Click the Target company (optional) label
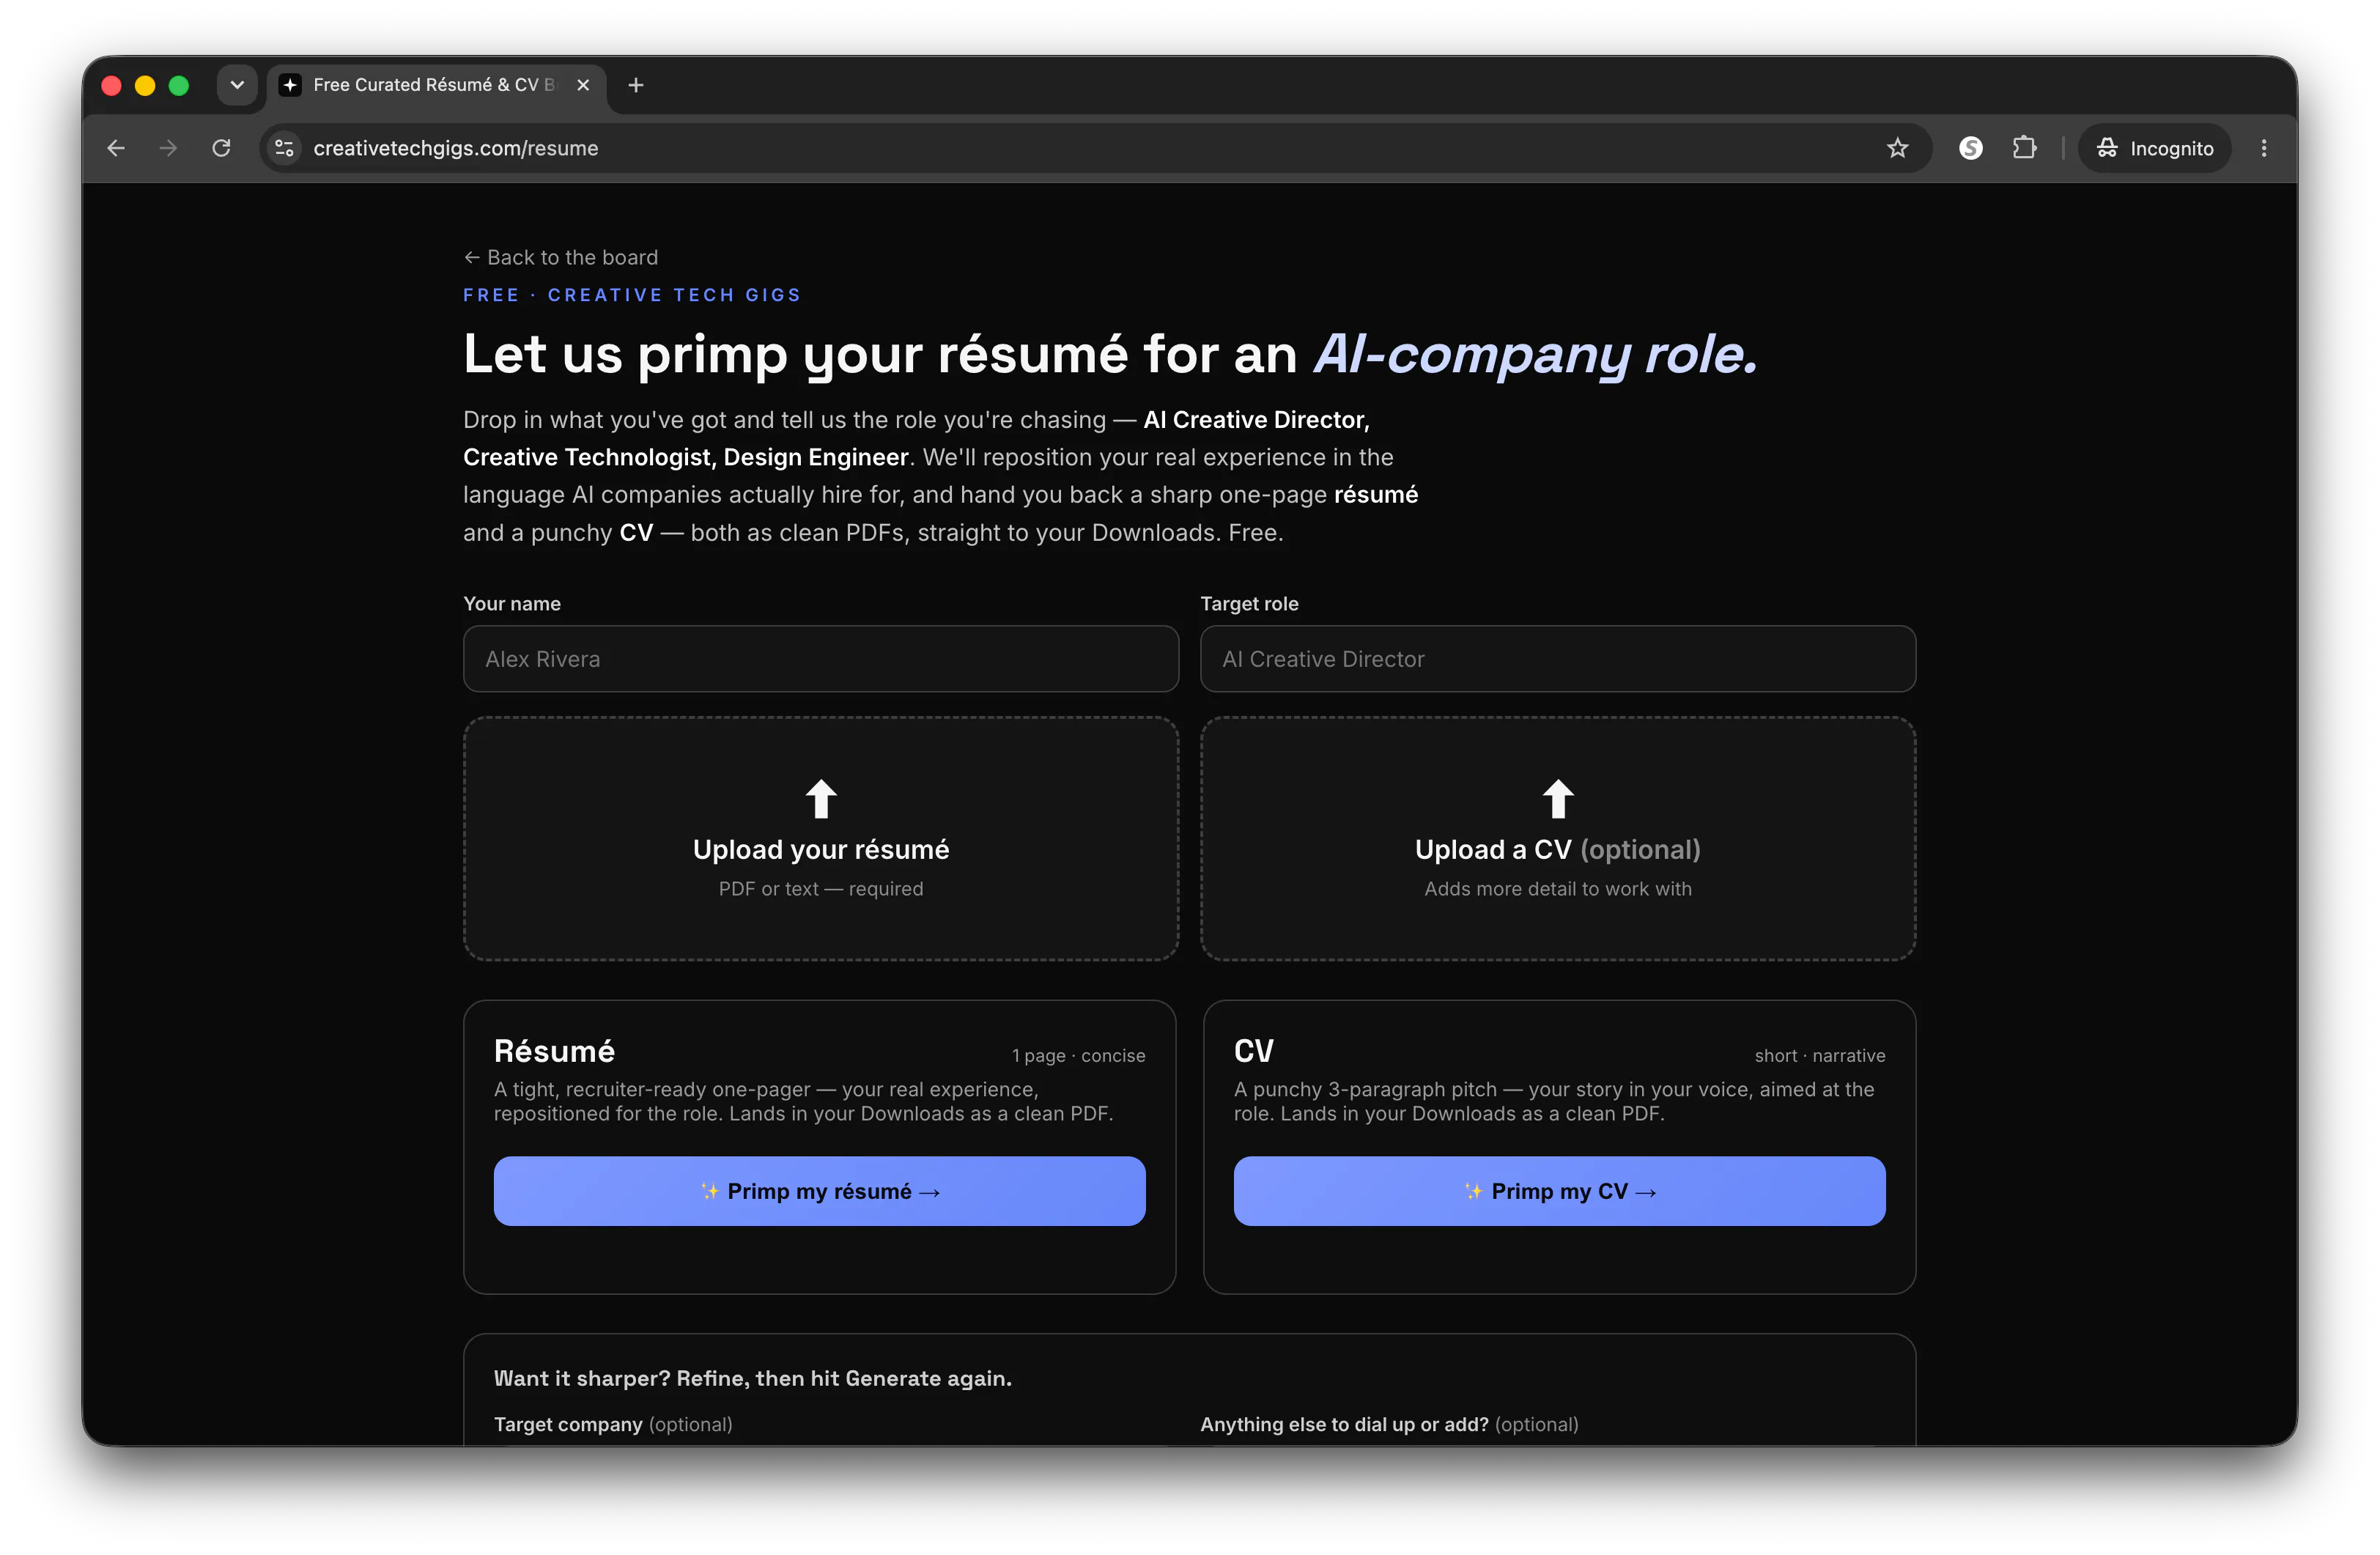The width and height of the screenshot is (2380, 1555). click(x=613, y=1424)
